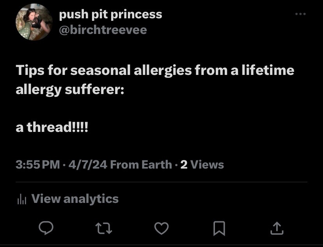Viewport: 323px width, 247px height.
Task: Click the 2 Views count
Action: click(202, 165)
